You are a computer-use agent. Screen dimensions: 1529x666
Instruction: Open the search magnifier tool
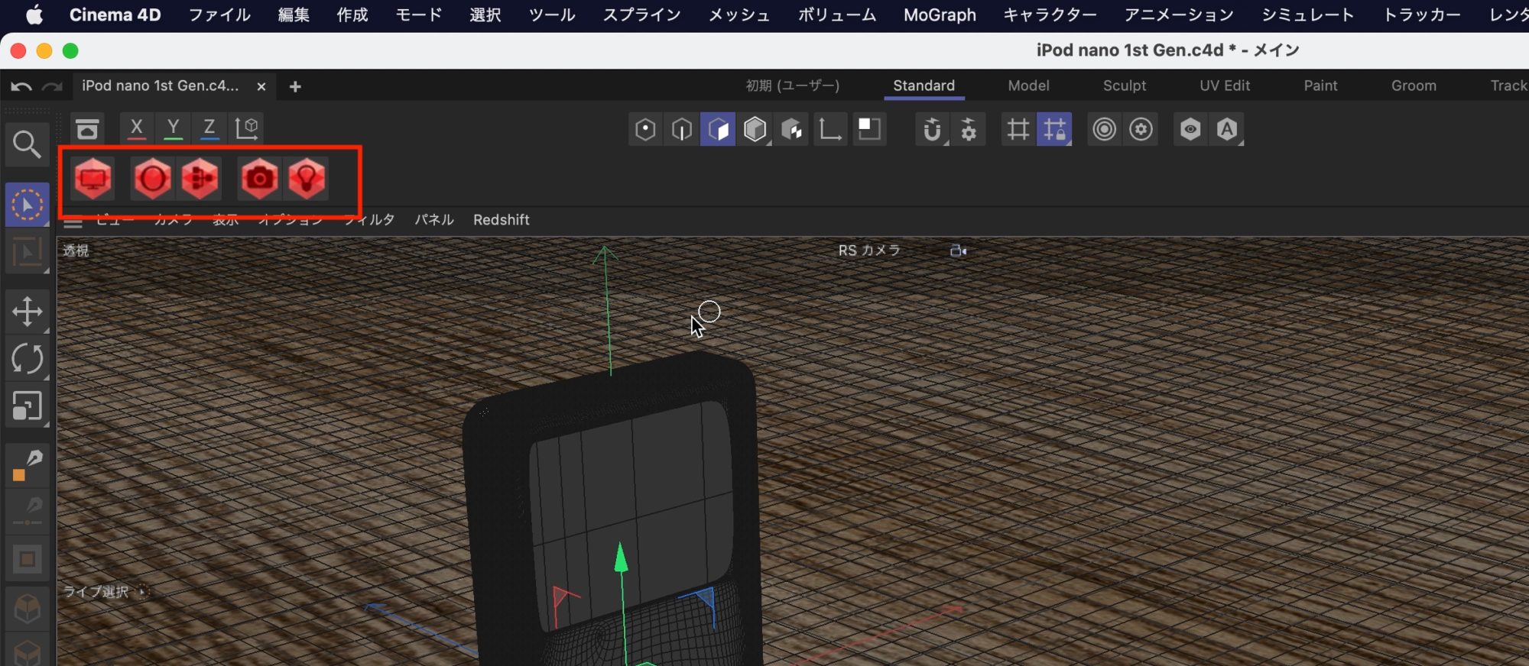tap(27, 144)
